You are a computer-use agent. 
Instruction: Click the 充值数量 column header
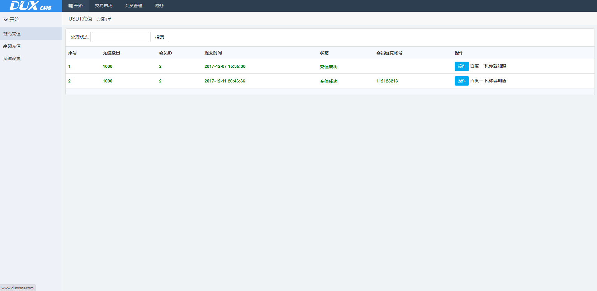111,53
